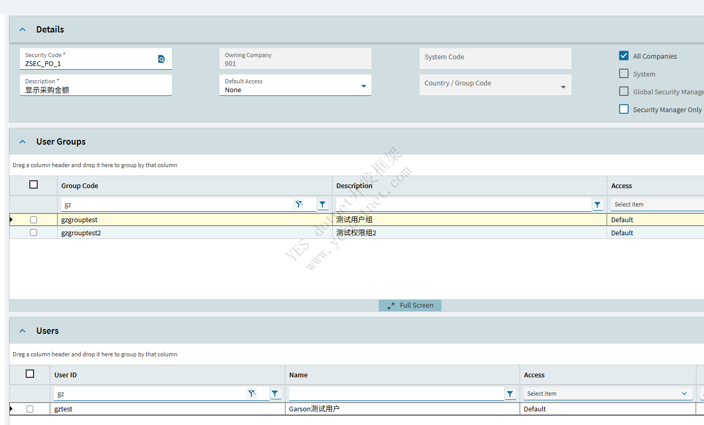Select the gzgrouptest2 row checkbox
This screenshot has height=425, width=704.
tap(34, 233)
